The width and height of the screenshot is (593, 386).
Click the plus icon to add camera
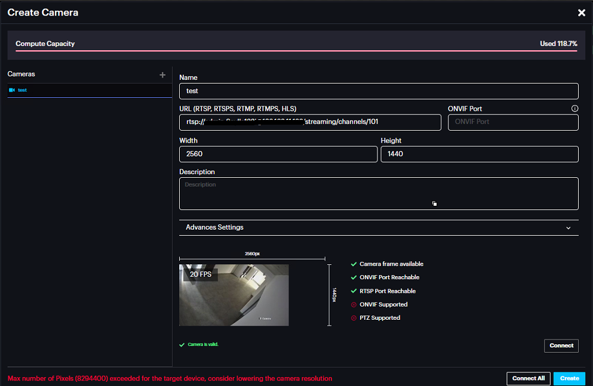click(162, 75)
